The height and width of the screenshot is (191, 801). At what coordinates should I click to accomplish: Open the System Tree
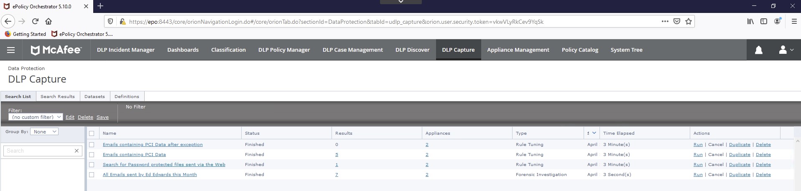coord(627,50)
